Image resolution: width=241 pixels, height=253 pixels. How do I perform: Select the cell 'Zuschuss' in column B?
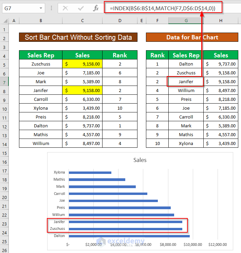41,64
